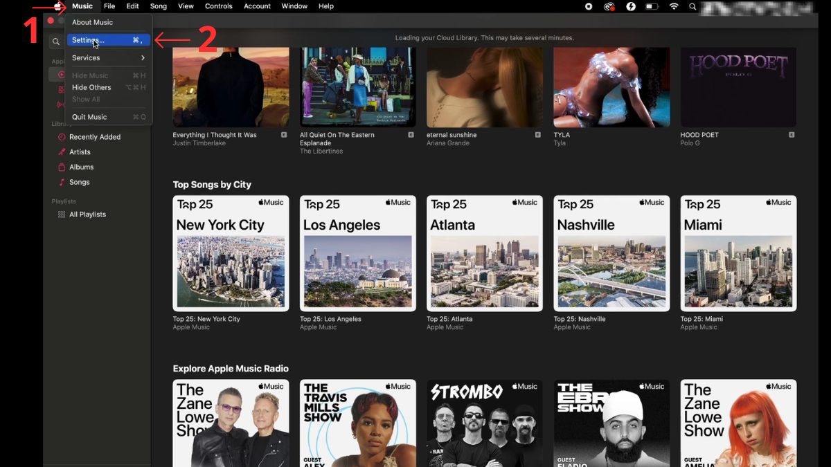Click the 'eternal sunshine' title text

[452, 135]
